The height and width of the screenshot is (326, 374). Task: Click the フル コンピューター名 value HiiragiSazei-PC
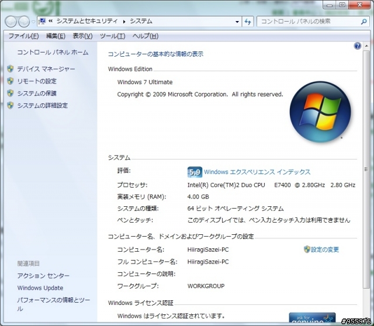208,262
